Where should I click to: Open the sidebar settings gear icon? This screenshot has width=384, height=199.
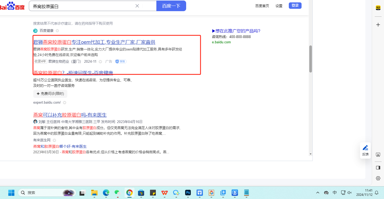pyautogui.click(x=378, y=178)
